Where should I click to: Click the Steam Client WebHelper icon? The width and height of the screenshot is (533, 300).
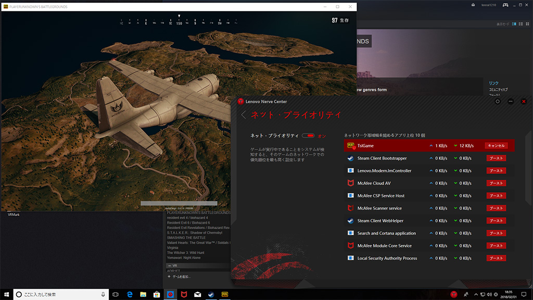pos(350,221)
